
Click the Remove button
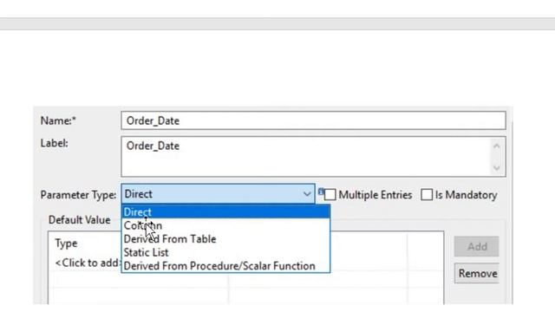(x=477, y=274)
